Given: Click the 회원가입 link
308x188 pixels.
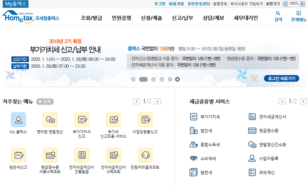Looking at the screenshot, I should coord(176,4).
